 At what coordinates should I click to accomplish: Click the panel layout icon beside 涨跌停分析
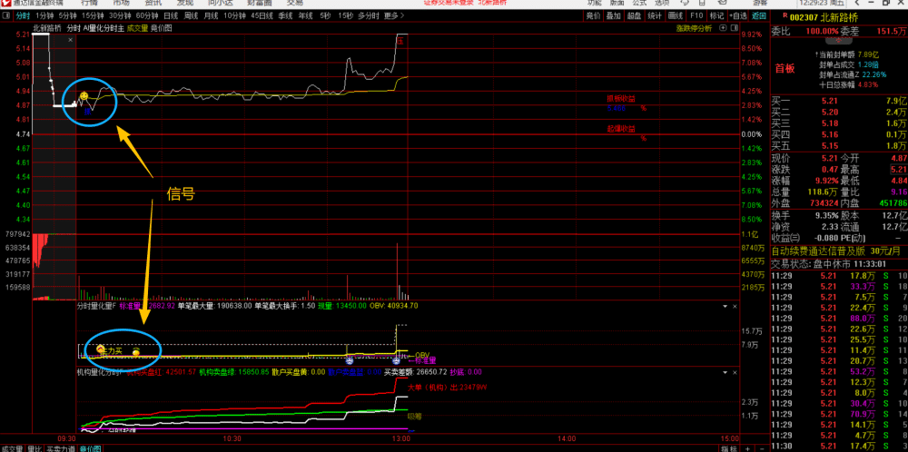[733, 28]
